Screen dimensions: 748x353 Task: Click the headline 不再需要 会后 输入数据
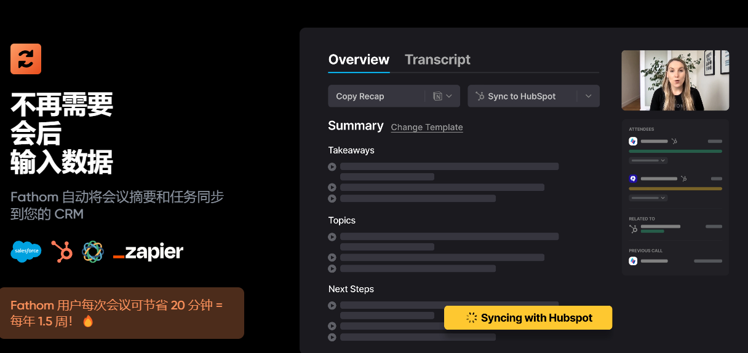[x=62, y=134]
